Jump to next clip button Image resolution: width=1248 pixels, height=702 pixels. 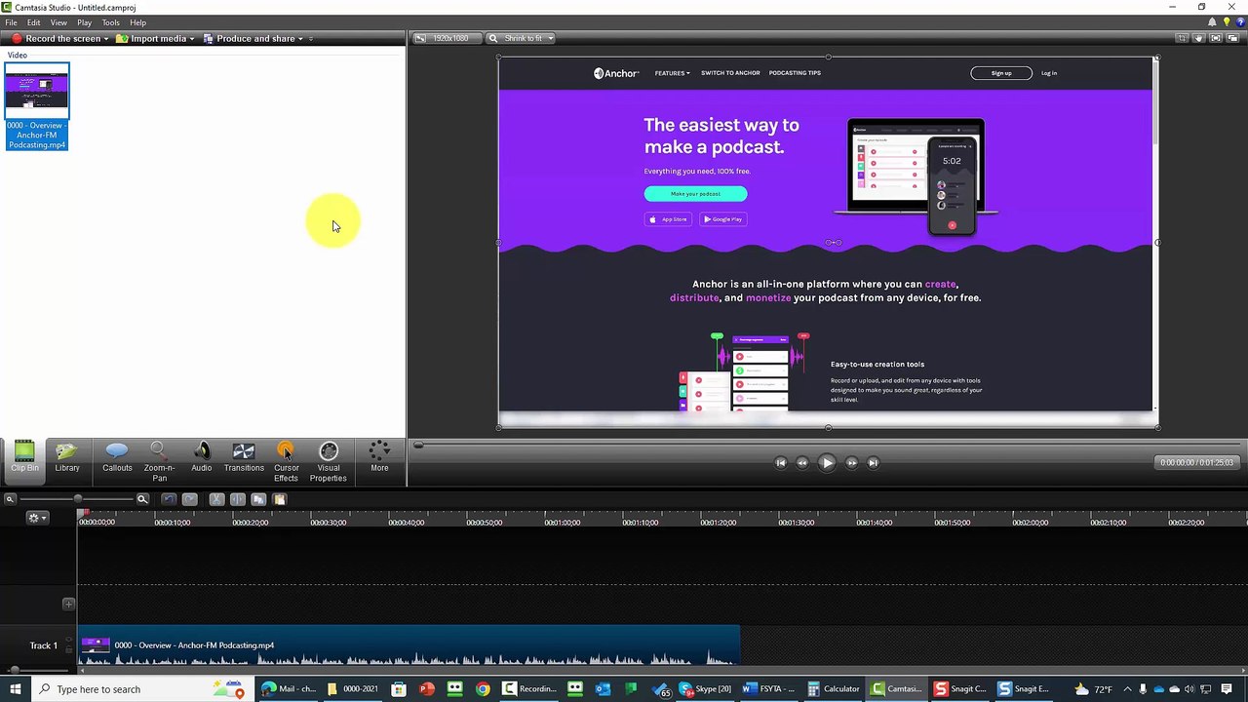click(x=874, y=463)
